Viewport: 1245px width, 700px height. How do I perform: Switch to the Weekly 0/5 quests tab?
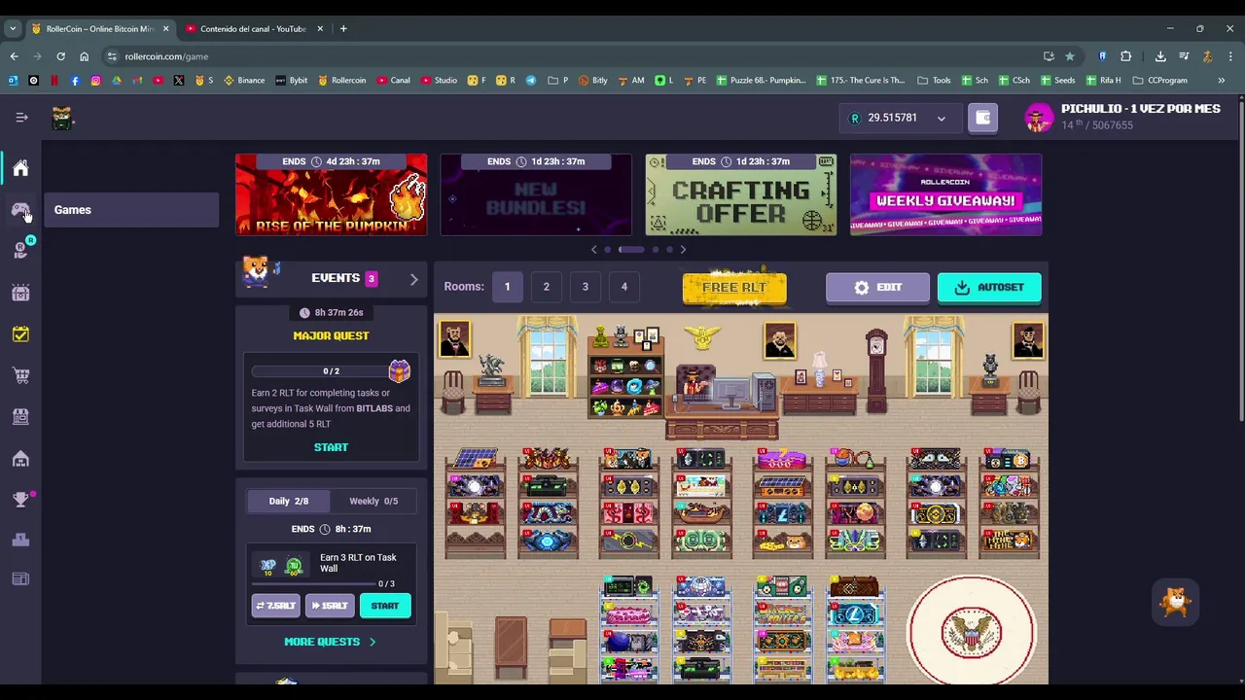373,501
